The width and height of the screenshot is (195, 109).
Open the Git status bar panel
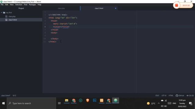(x=190, y=96)
